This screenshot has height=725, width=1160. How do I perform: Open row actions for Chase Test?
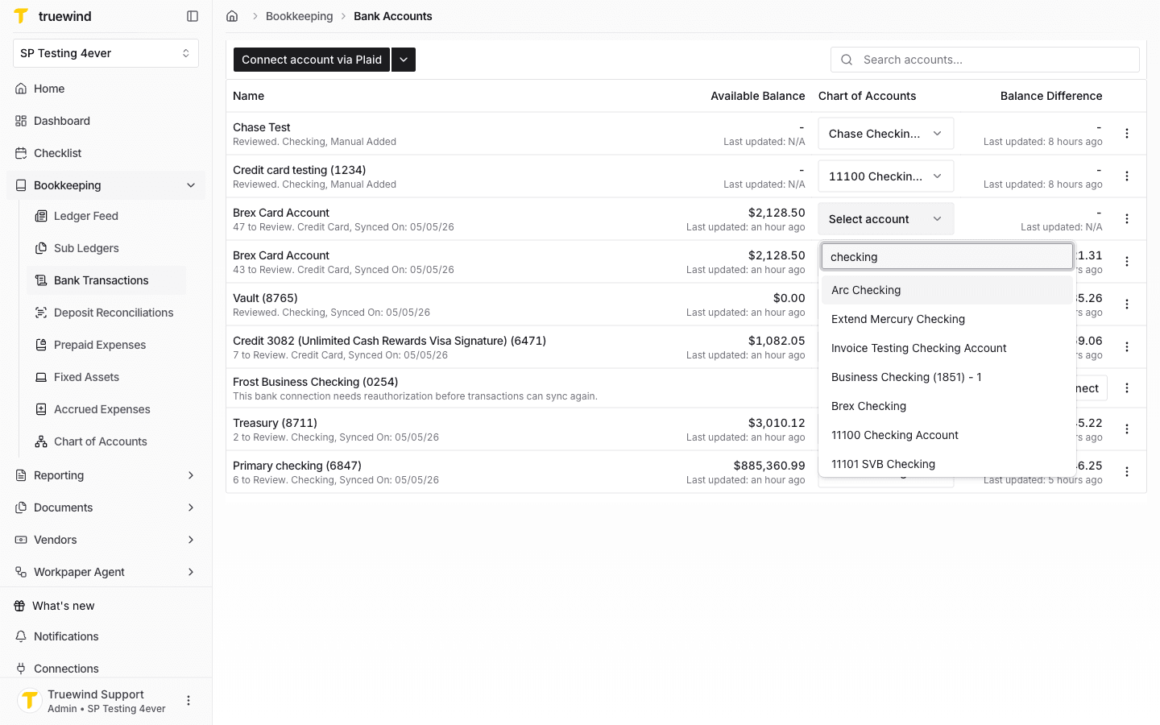[1127, 134]
